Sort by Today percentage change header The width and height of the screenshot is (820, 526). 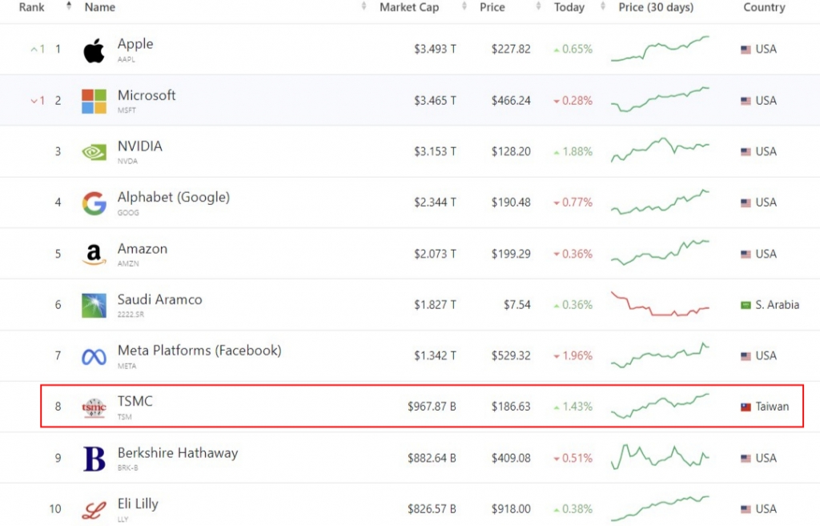(569, 7)
